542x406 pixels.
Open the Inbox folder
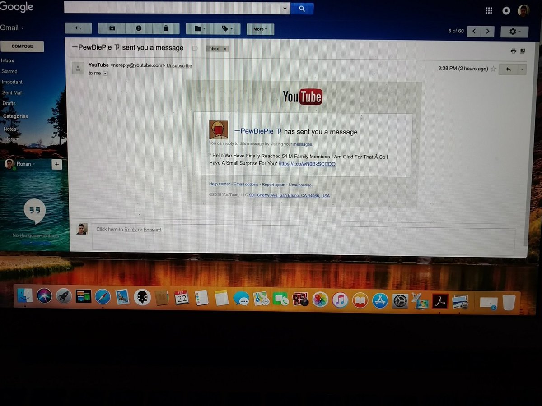coord(8,60)
